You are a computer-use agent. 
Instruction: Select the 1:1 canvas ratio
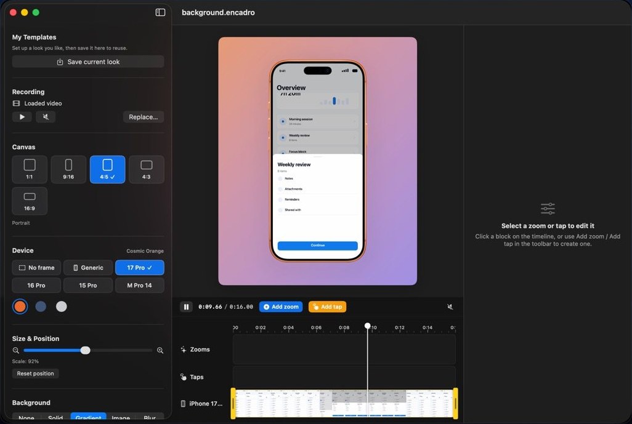30,169
